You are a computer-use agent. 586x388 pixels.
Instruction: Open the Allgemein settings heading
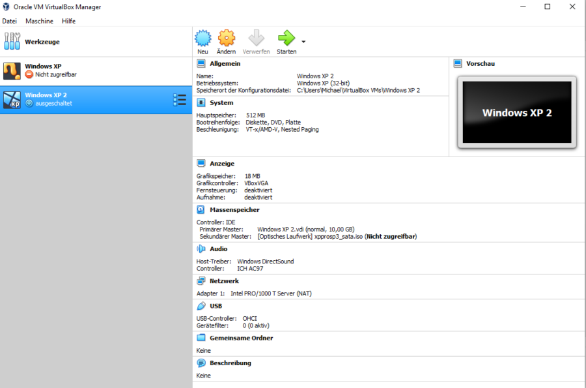tap(225, 64)
